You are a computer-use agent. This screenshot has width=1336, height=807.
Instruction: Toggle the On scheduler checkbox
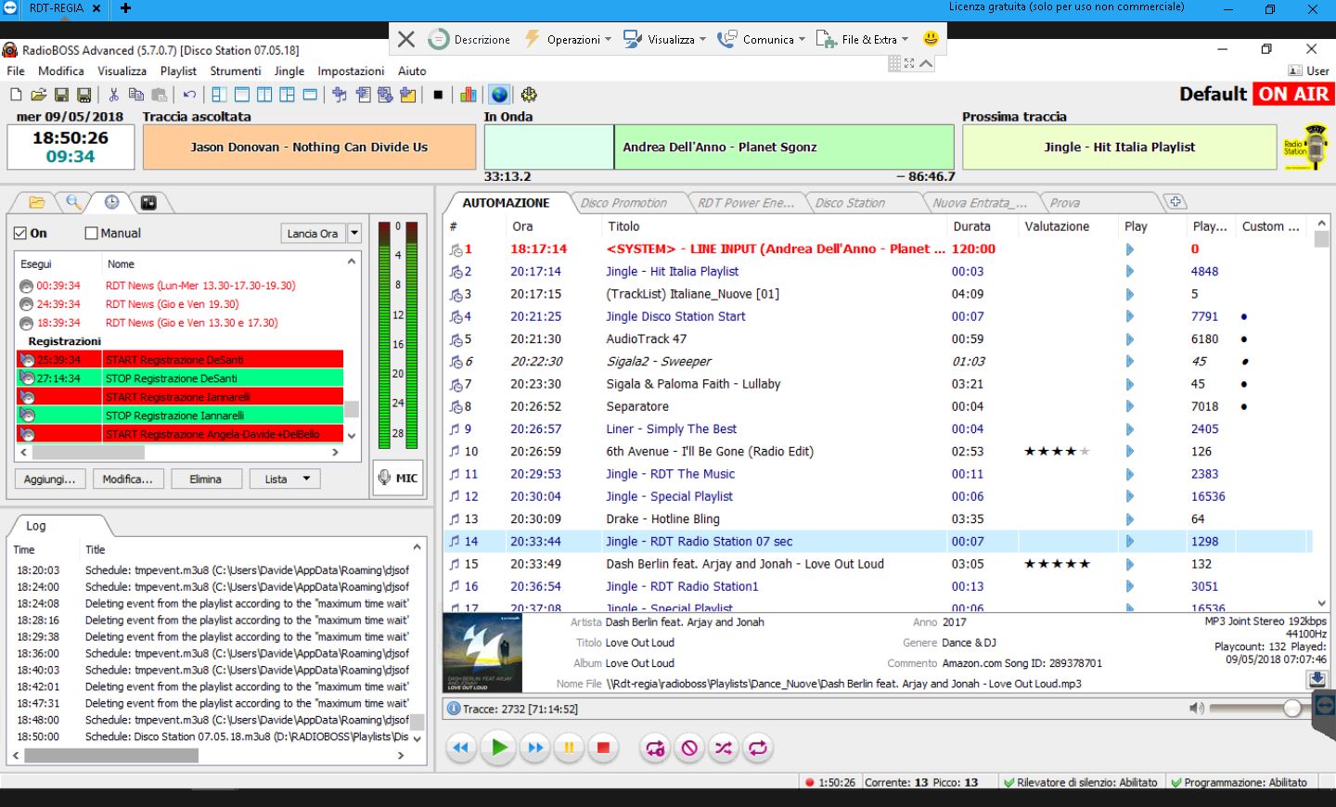[x=20, y=234]
